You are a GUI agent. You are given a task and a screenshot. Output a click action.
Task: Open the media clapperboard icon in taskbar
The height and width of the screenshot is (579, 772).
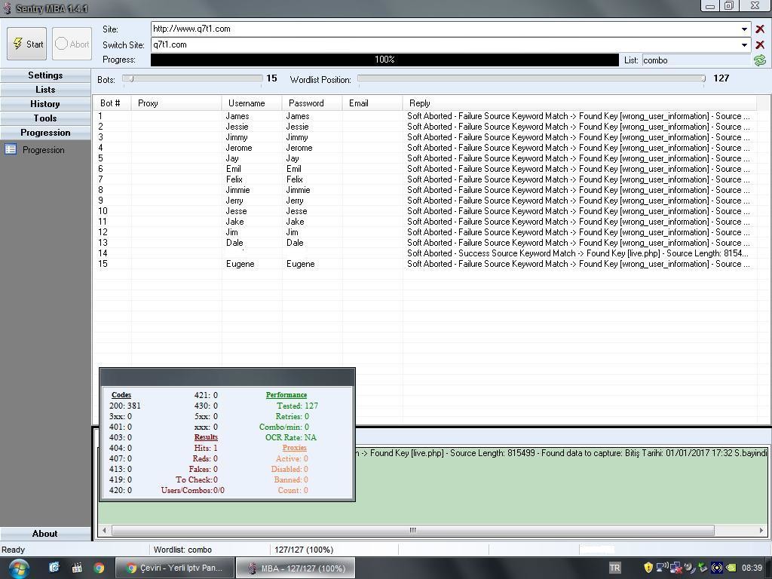[76, 568]
